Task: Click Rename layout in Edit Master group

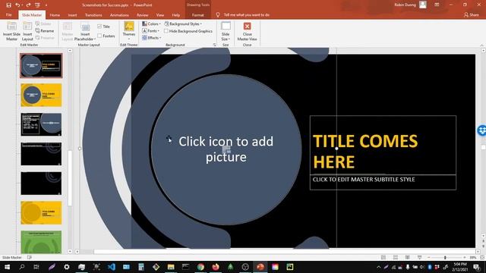Action: pos(45,30)
